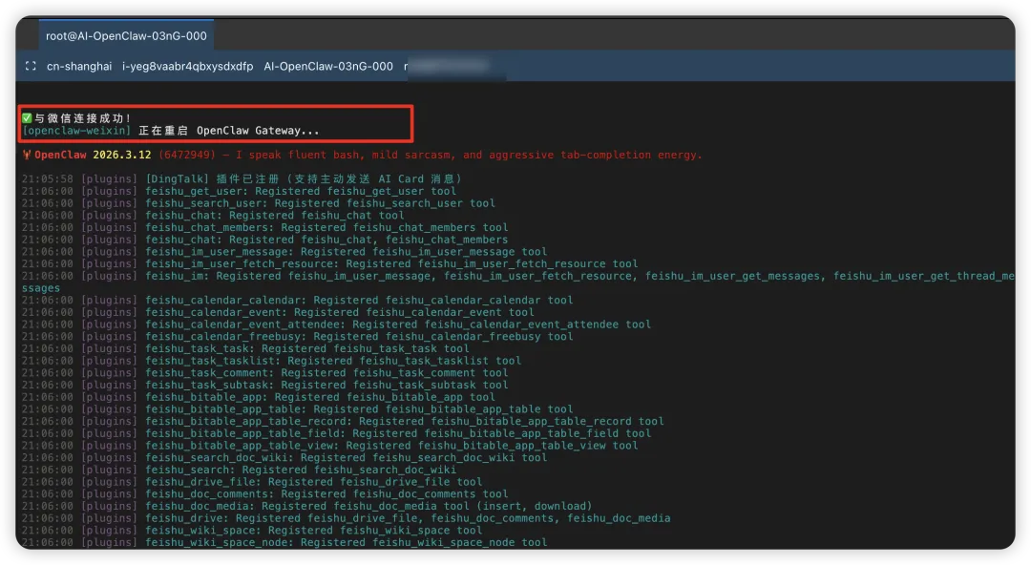Click the green checkmark success icon

click(27, 118)
